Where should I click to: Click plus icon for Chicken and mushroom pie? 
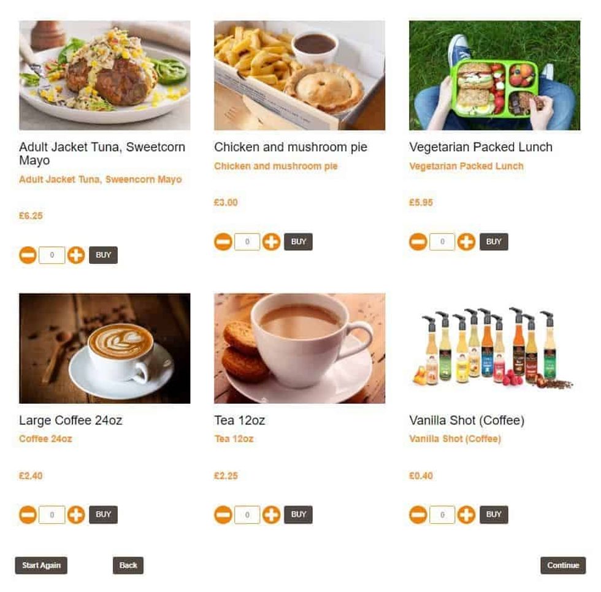pyautogui.click(x=271, y=242)
